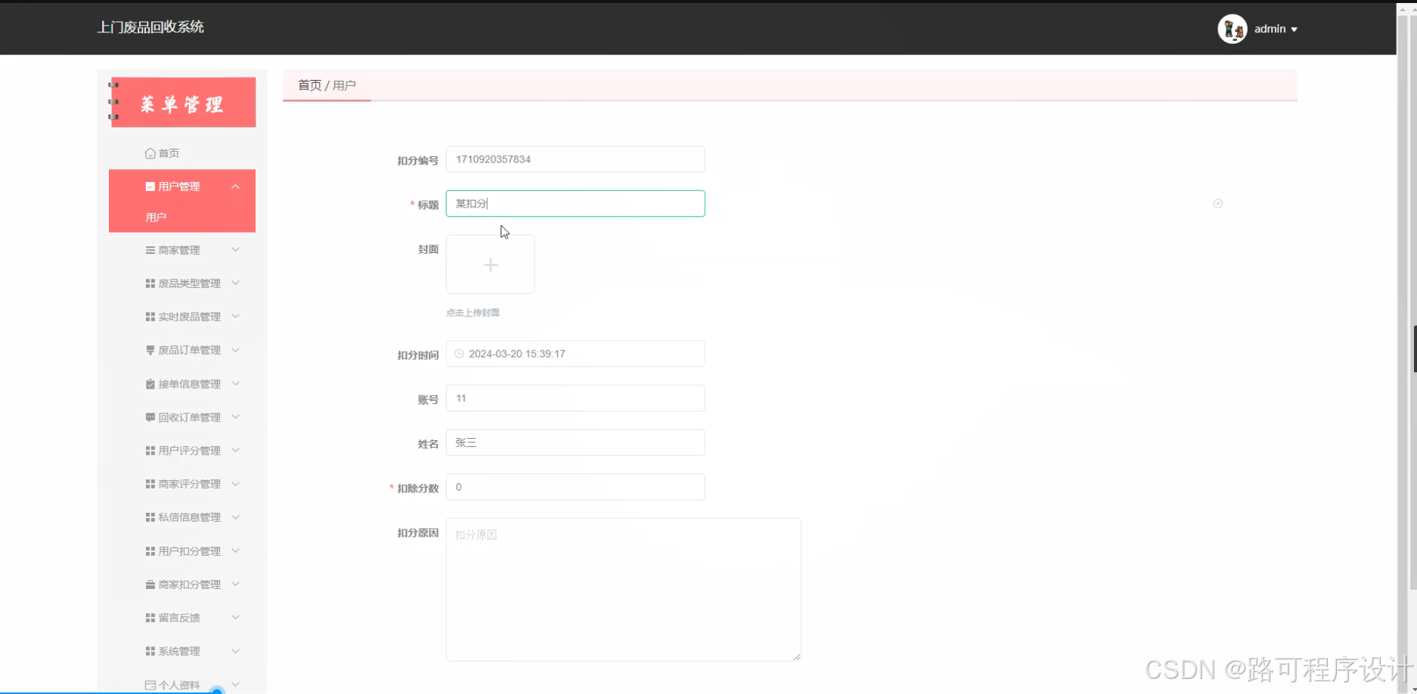The height and width of the screenshot is (694, 1417).
Task: Click the 用户管理 menu icon
Action: click(150, 187)
